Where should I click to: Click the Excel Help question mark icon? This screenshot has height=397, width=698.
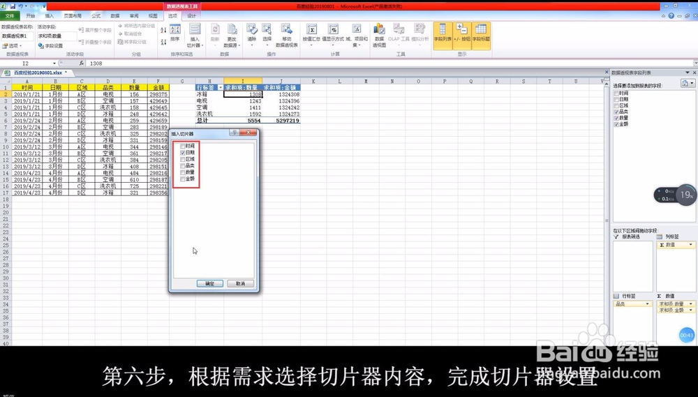pos(671,15)
